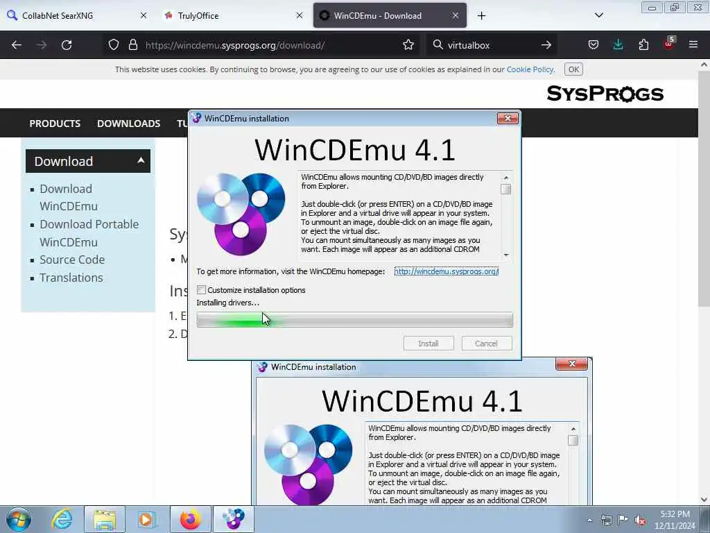Open the Firefox hamburger menu
The width and height of the screenshot is (710, 533).
tap(693, 45)
